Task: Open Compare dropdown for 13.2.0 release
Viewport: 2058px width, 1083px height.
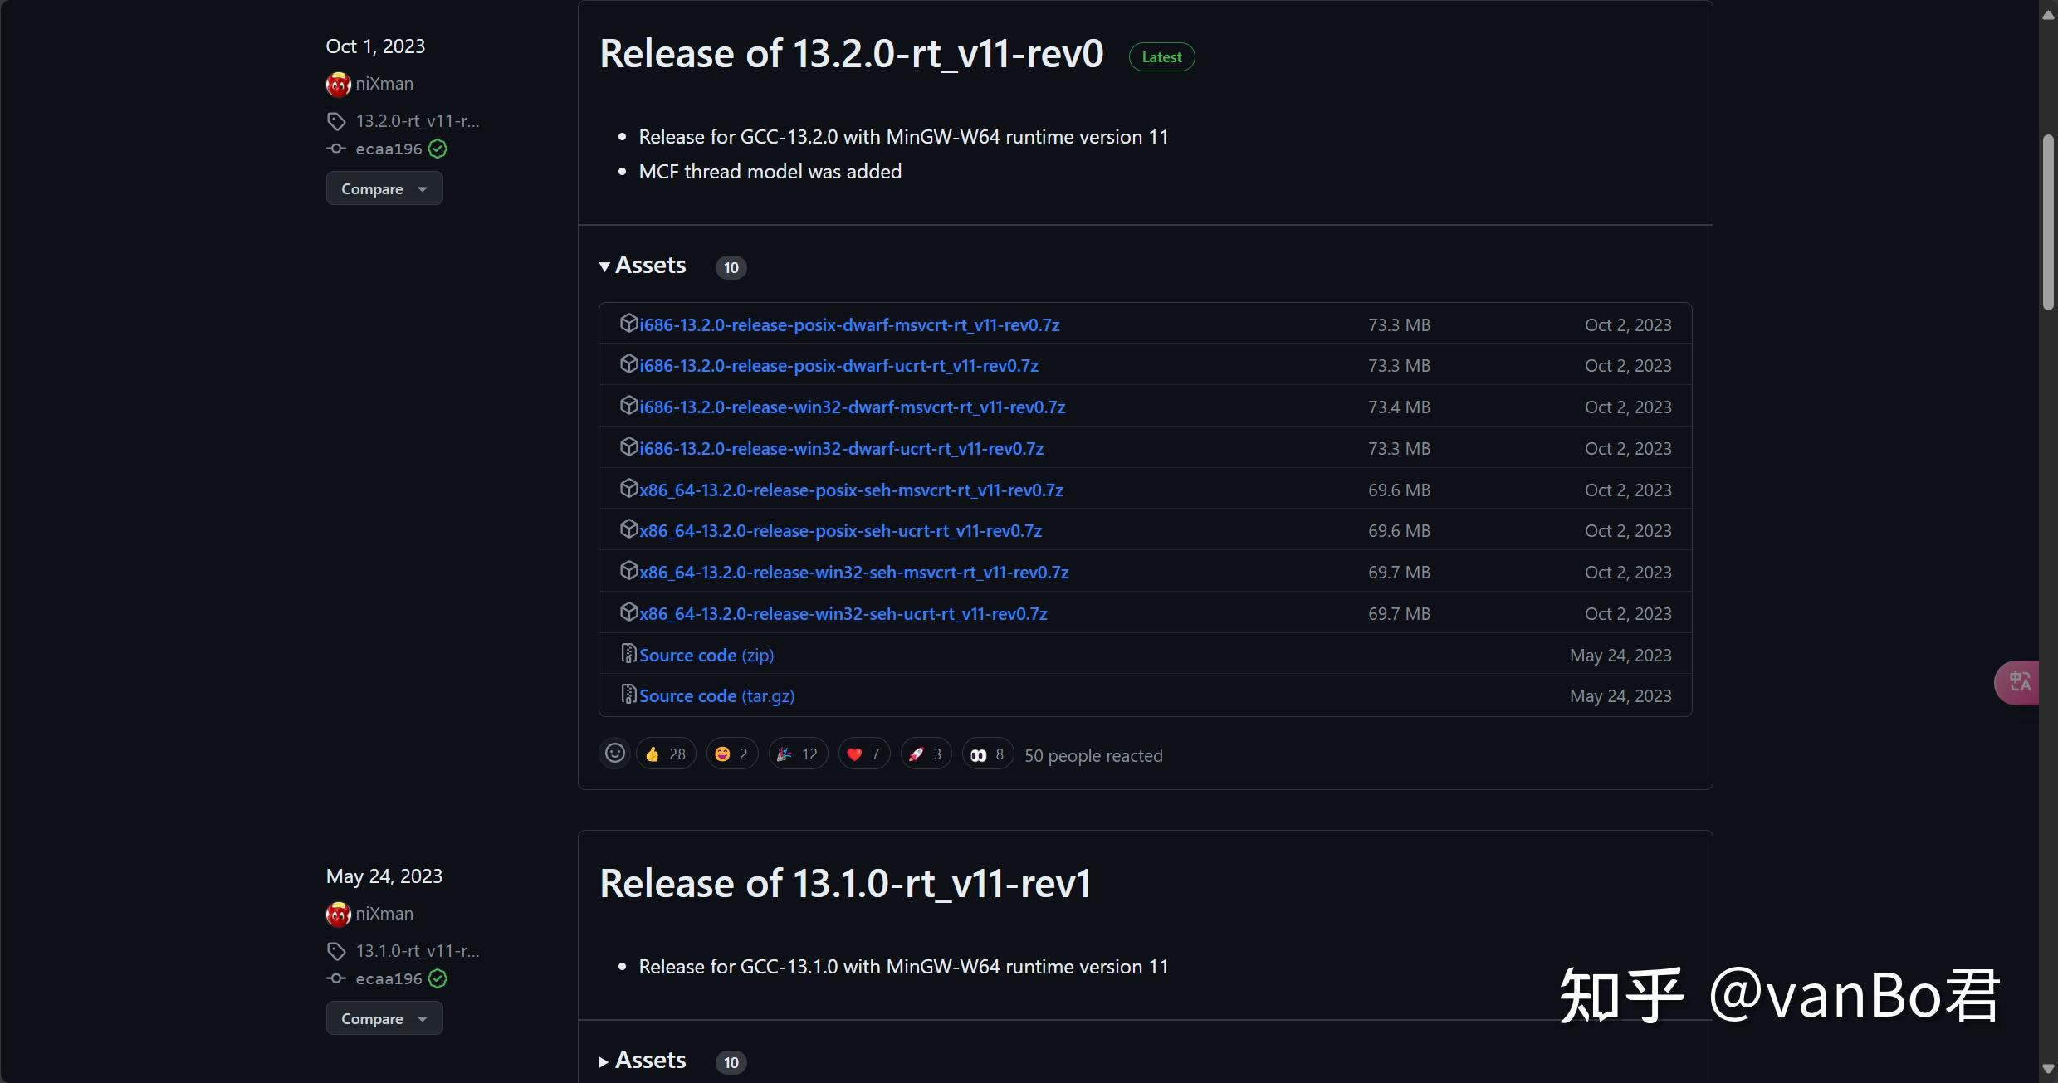Action: point(384,188)
